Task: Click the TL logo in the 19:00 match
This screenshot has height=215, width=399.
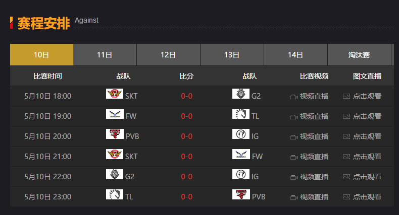Action: 241,114
